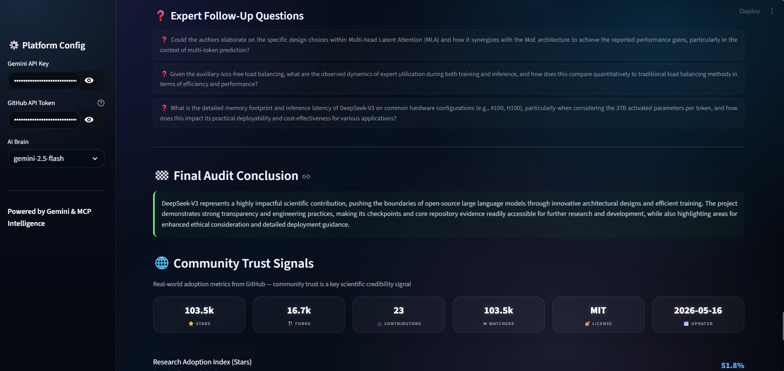Click the contributors icon on the 23 card

point(379,324)
